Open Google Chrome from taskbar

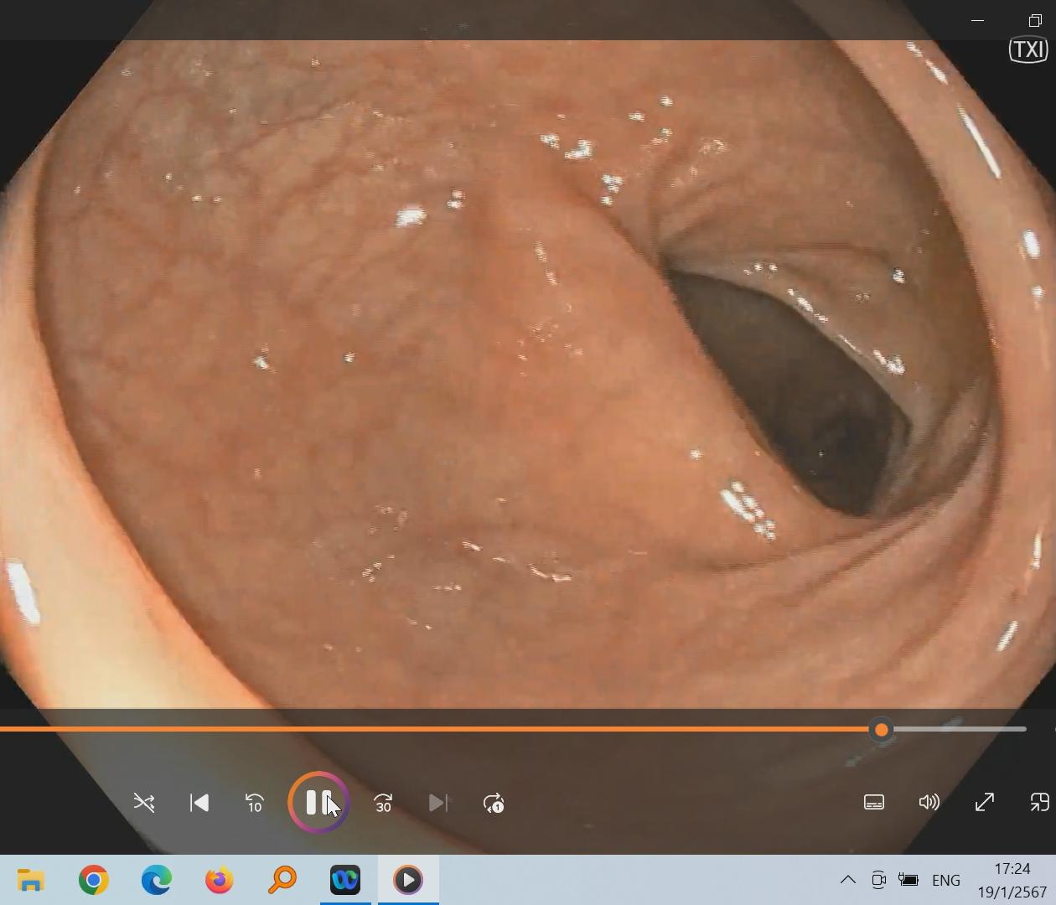(x=94, y=880)
